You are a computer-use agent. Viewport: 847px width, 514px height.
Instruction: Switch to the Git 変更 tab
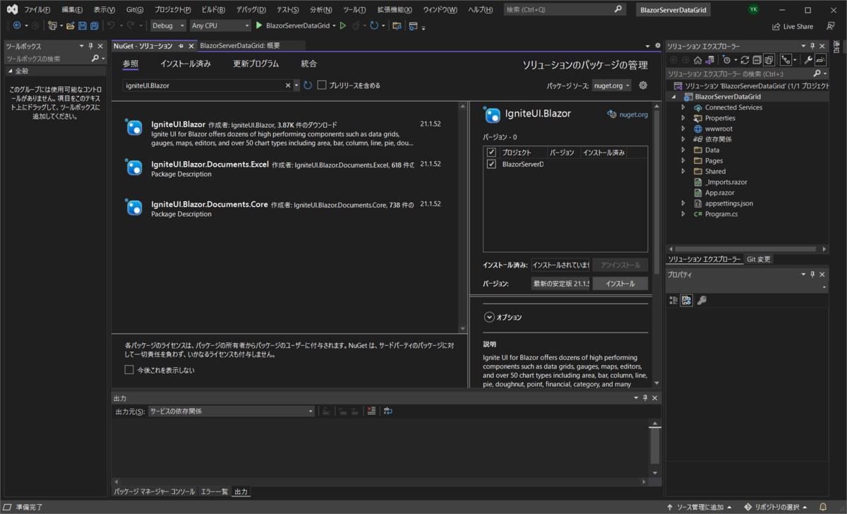[759, 259]
